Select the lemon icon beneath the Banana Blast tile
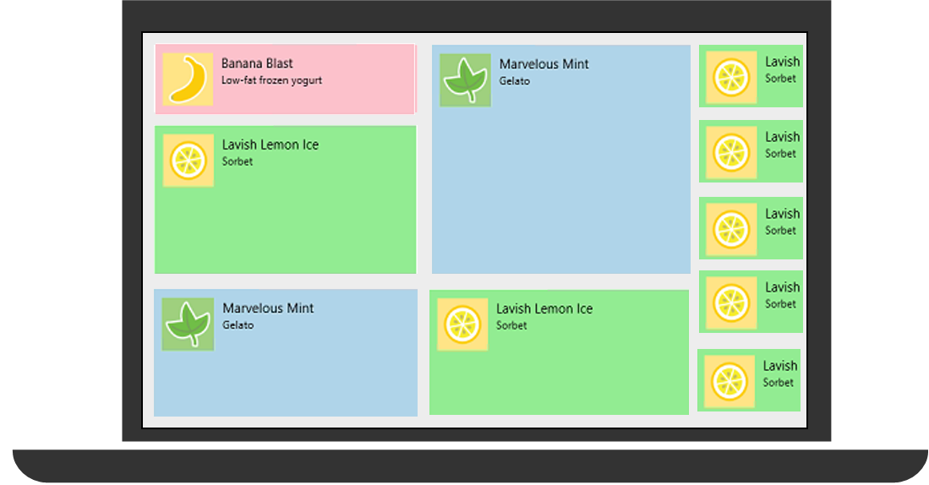The height and width of the screenshot is (485, 929). [x=188, y=160]
